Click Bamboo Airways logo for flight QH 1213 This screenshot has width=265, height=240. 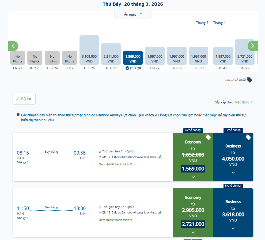(160, 157)
